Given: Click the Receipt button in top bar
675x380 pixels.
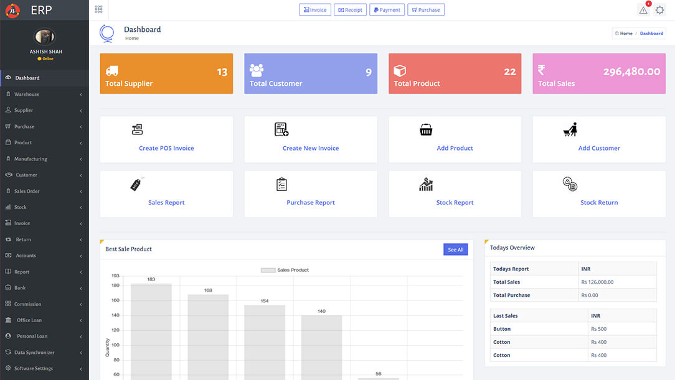Looking at the screenshot, I should click(350, 9).
